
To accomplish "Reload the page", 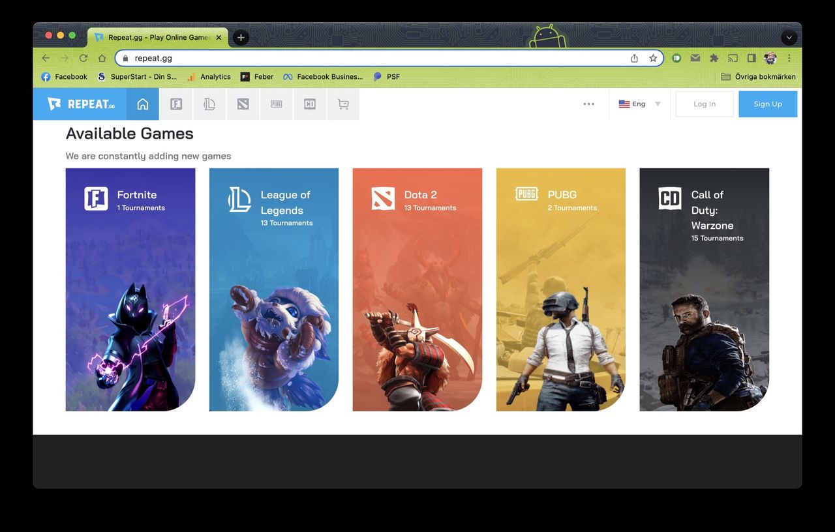I will [x=83, y=58].
